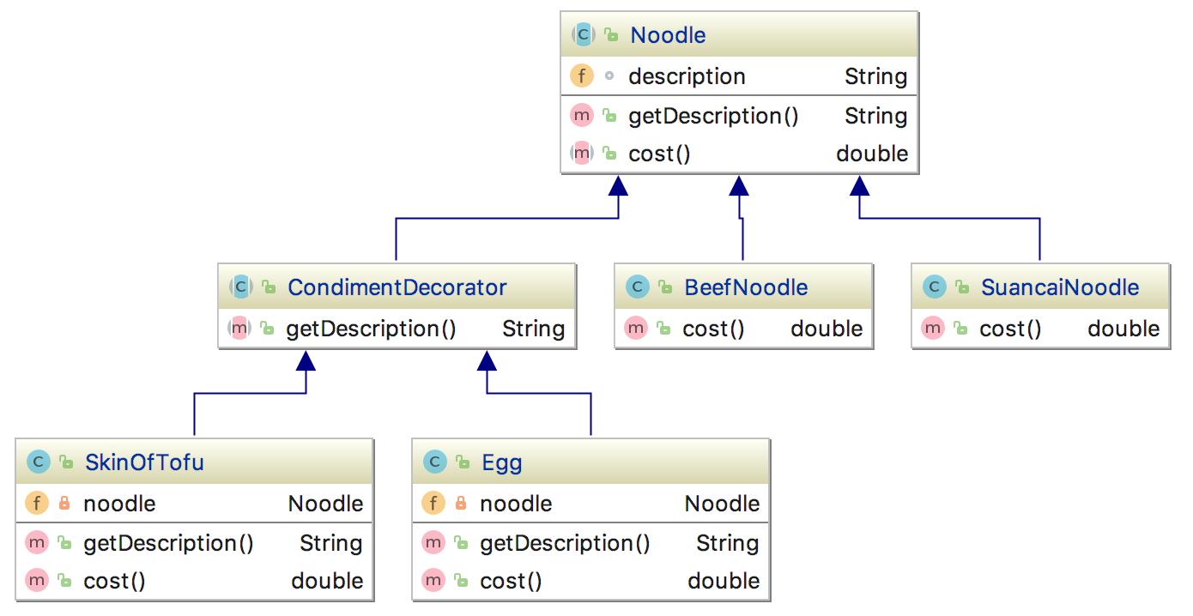Select getDescription() method in Noodle class
The width and height of the screenshot is (1193, 616).
click(x=713, y=116)
